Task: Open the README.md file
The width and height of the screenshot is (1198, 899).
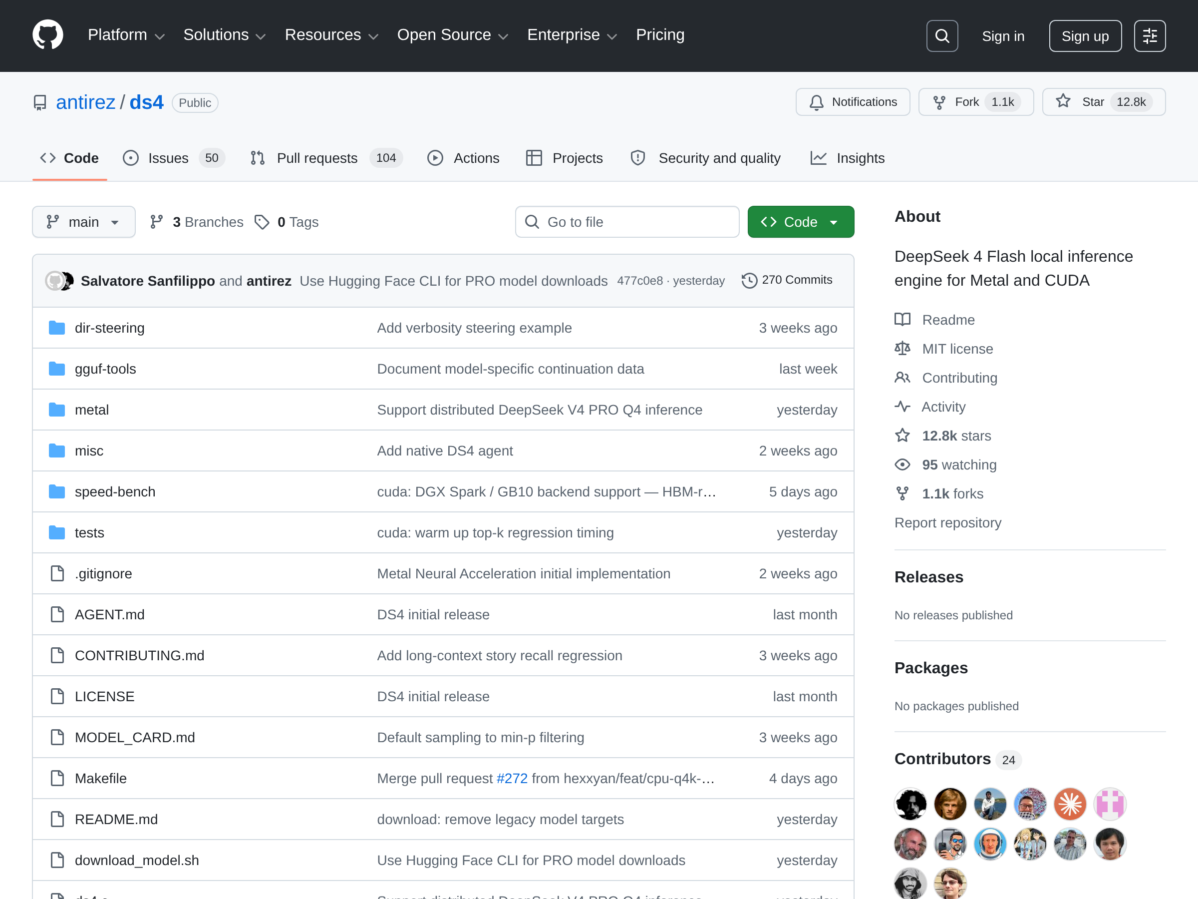Action: (116, 820)
